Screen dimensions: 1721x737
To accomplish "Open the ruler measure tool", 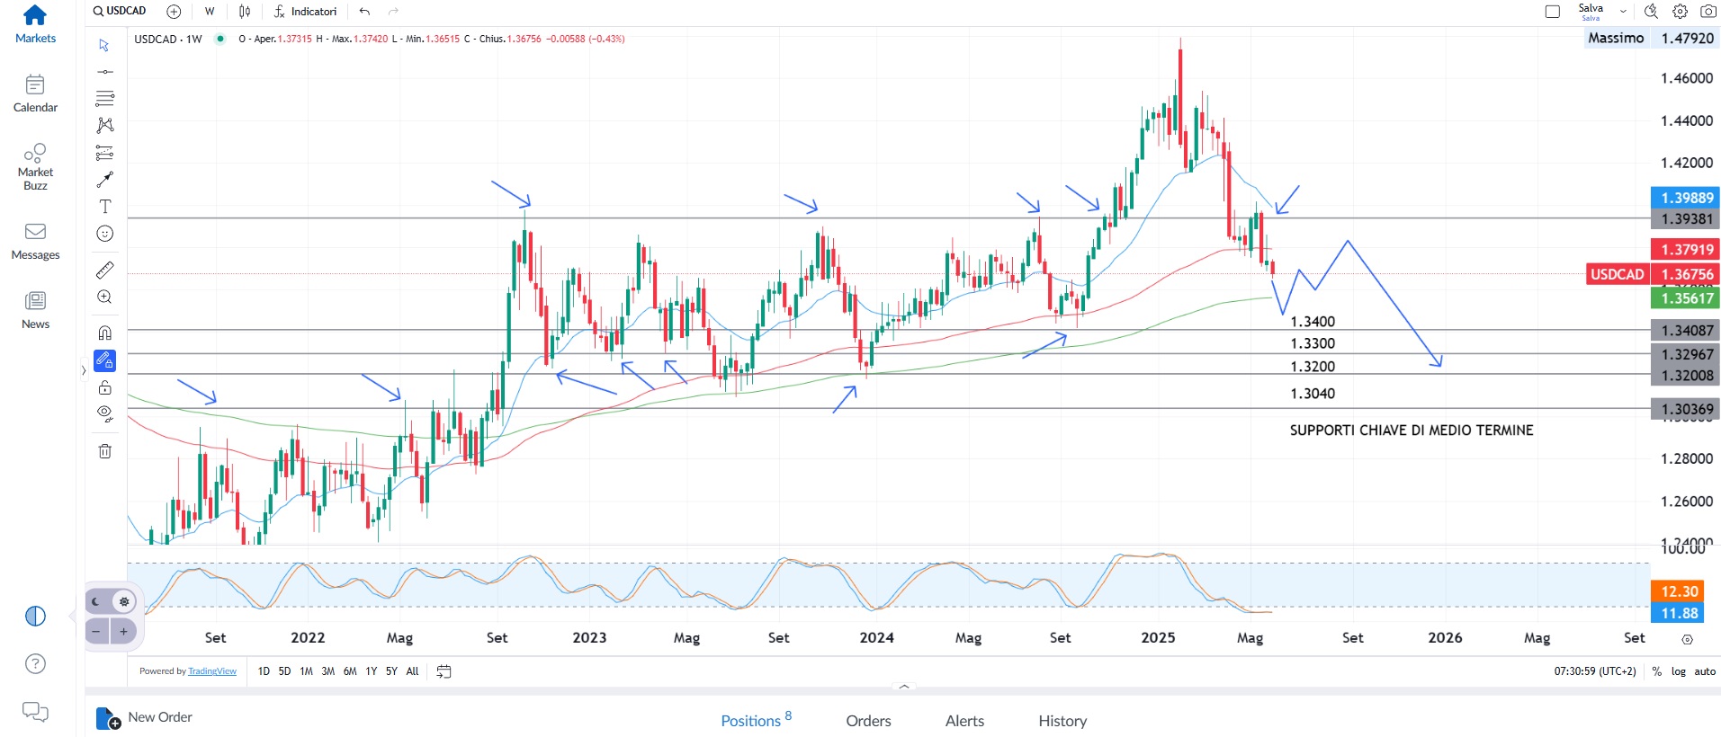I will pyautogui.click(x=104, y=270).
